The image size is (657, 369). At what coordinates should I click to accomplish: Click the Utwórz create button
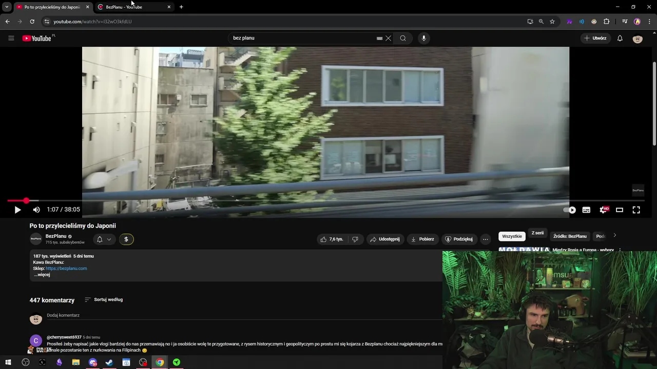pos(595,38)
